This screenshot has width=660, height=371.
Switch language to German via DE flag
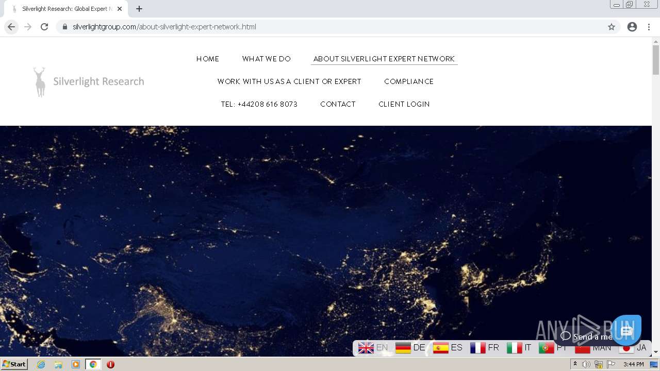[410, 348]
